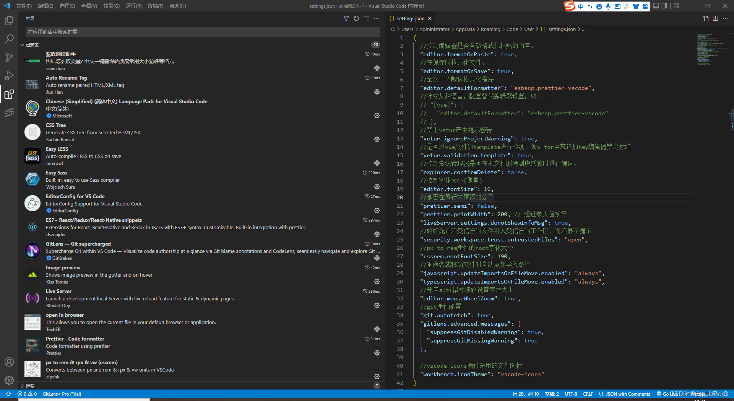The image size is (734, 401).
Task: Open the Edit menu
Action: 45,6
